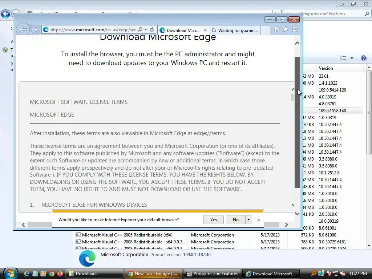Click the magnifier icon in system tray
The width and height of the screenshot is (372, 279).
314,274
